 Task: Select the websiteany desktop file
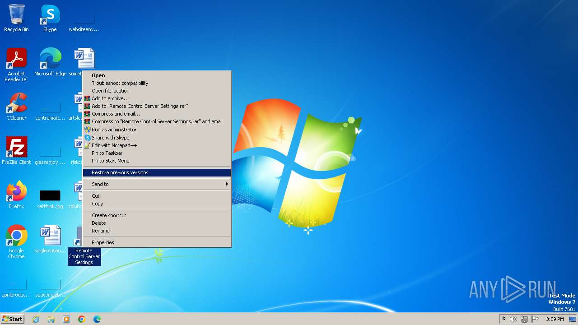coord(84,23)
